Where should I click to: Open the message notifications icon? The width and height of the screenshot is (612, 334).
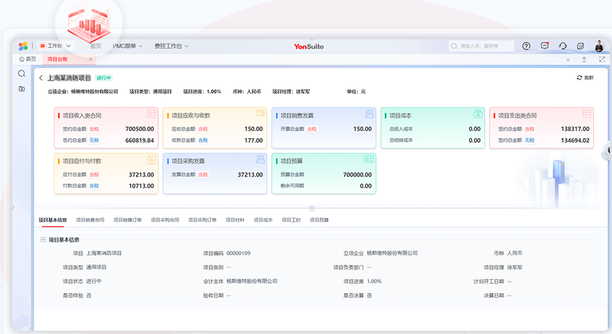click(545, 46)
